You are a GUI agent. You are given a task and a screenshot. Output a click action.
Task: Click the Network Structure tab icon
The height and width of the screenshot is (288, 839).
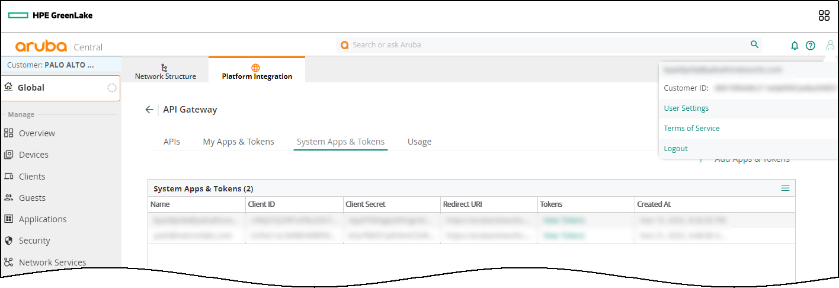(165, 68)
